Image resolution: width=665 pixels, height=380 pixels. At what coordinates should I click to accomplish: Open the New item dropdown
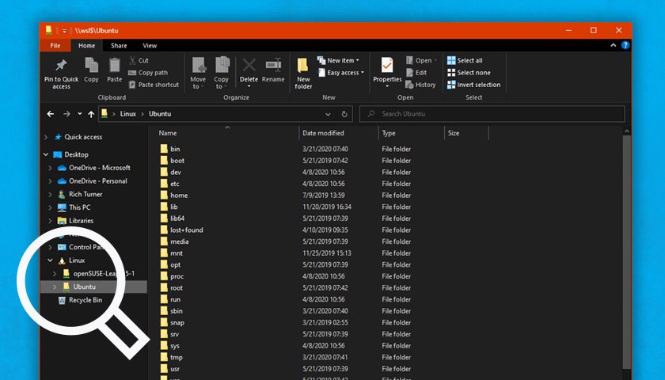[338, 60]
